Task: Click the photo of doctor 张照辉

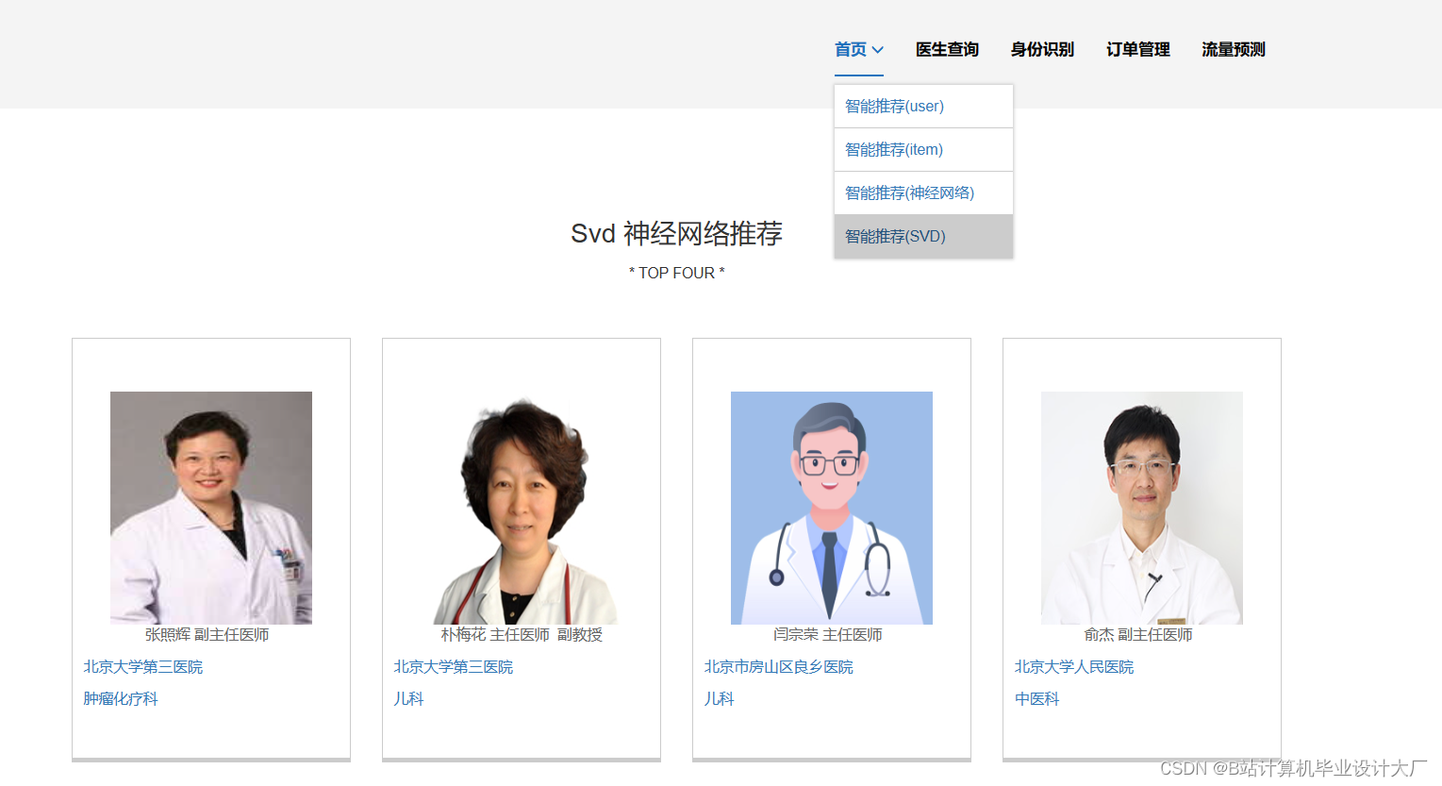Action: tap(210, 507)
